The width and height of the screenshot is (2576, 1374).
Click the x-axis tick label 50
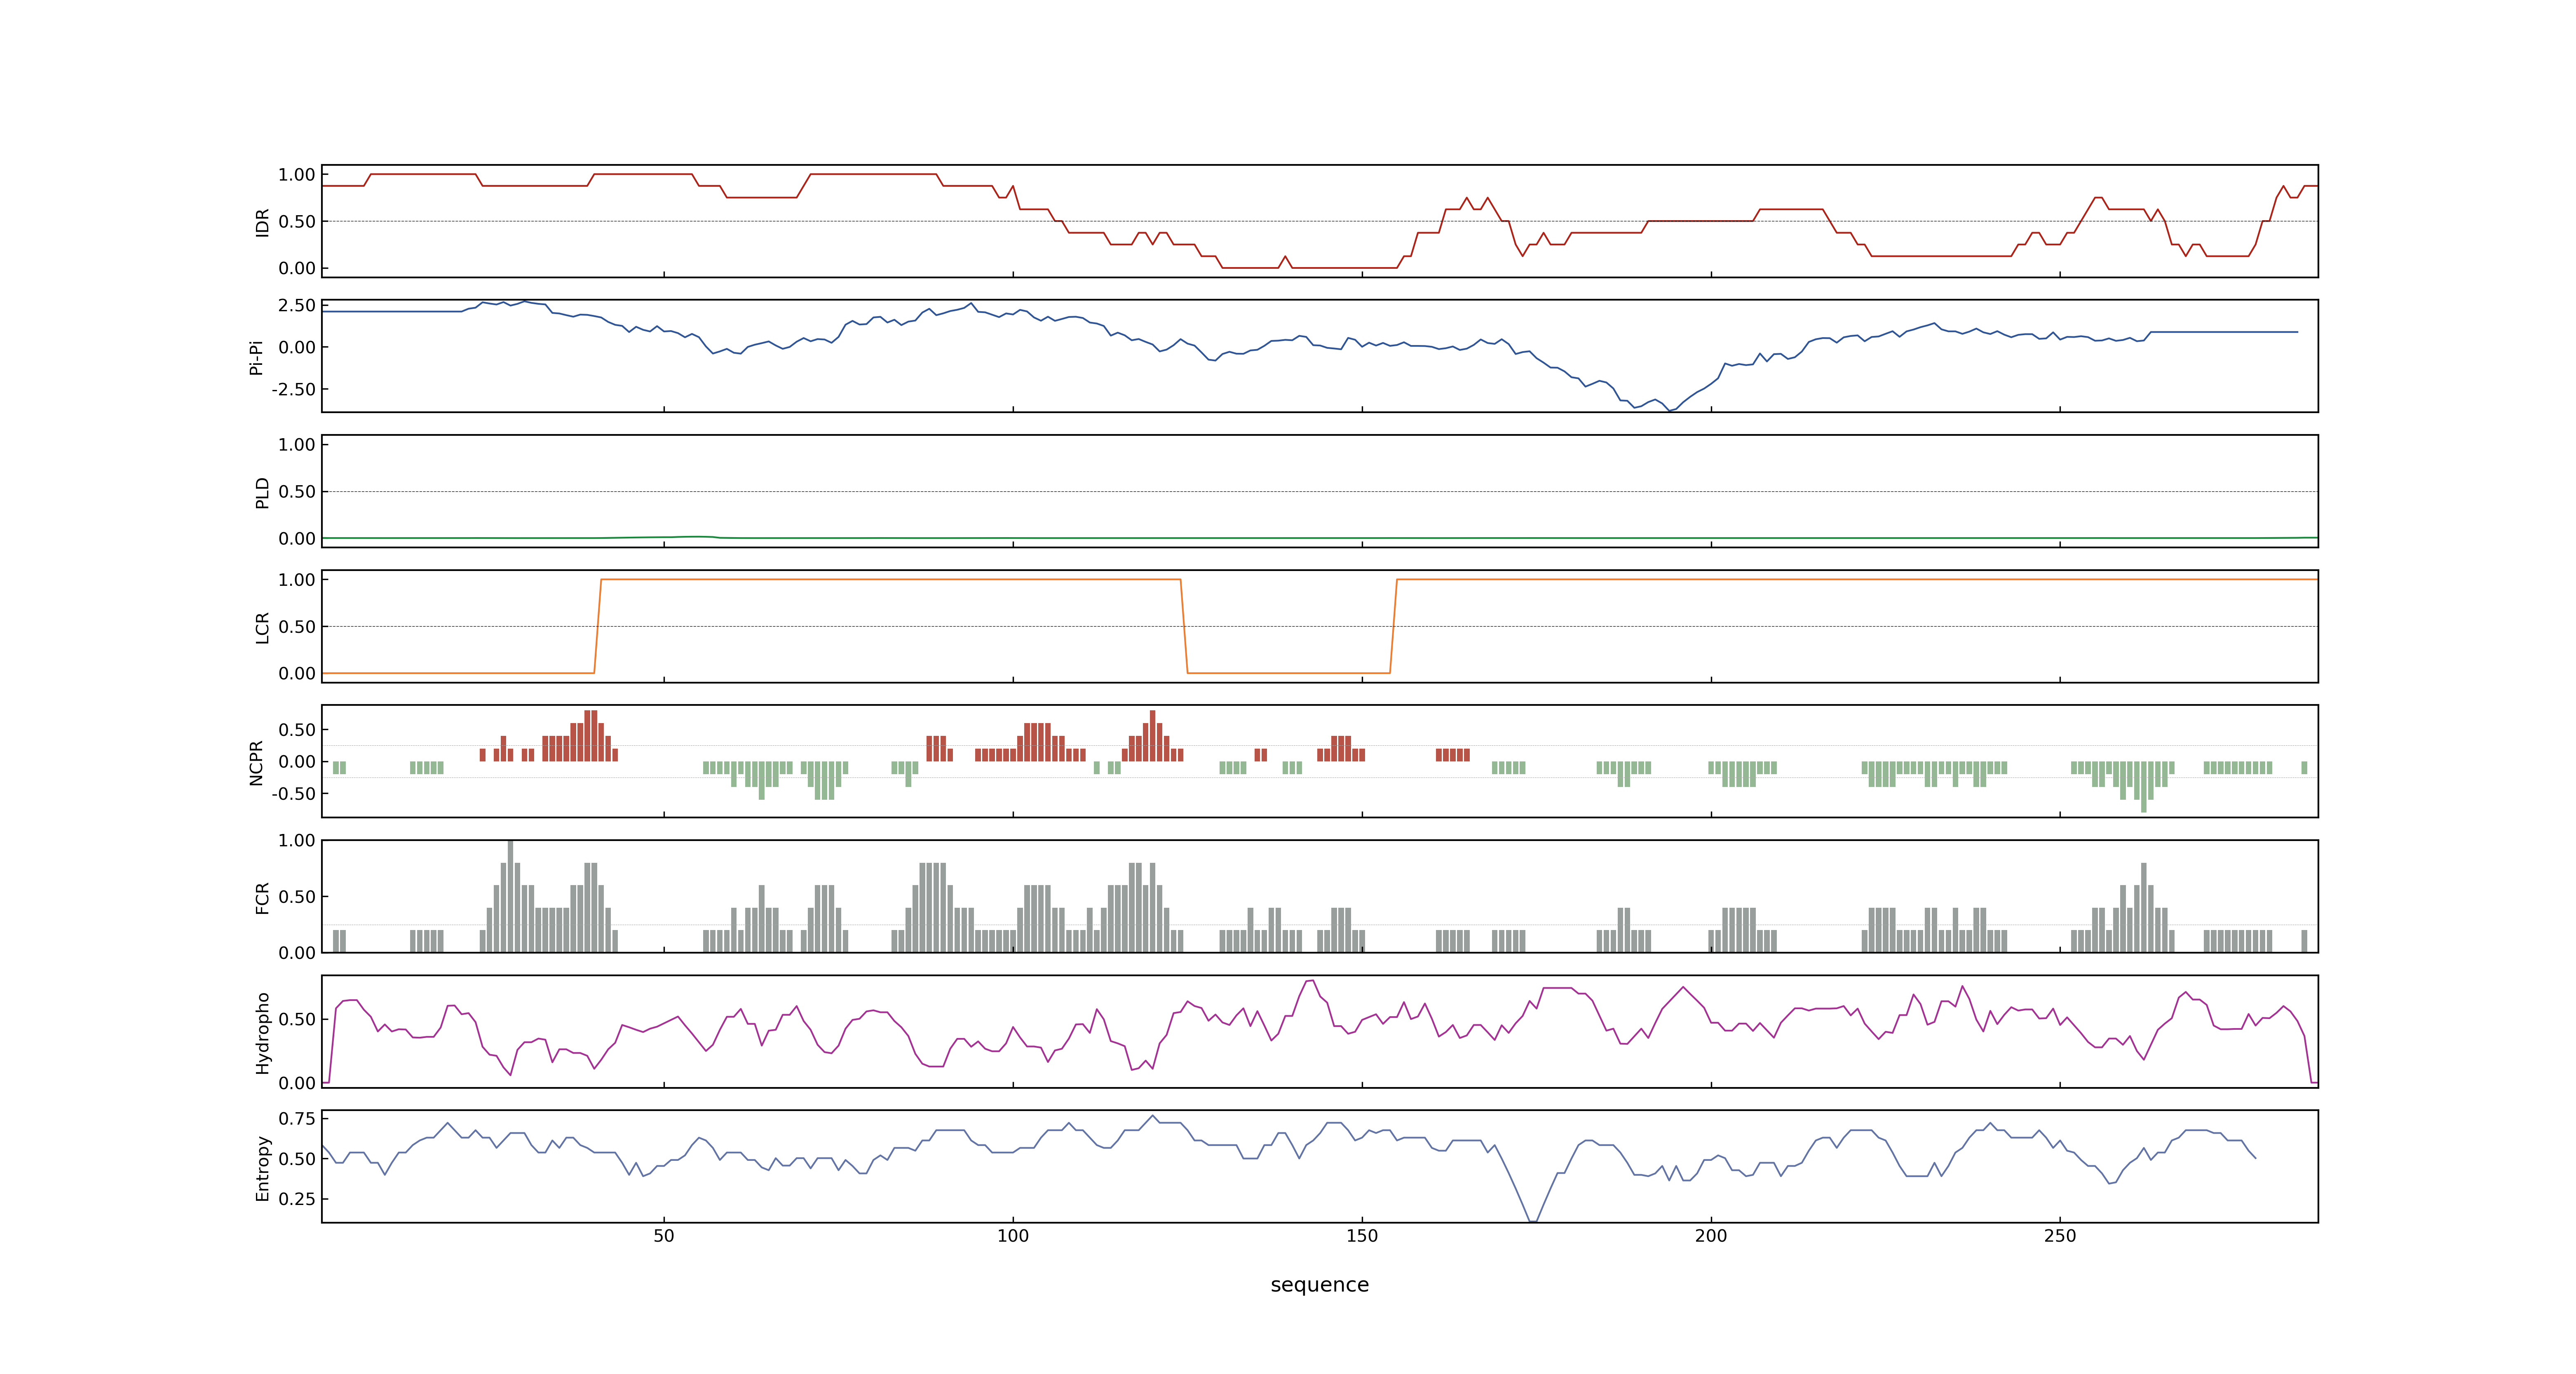[x=664, y=1236]
